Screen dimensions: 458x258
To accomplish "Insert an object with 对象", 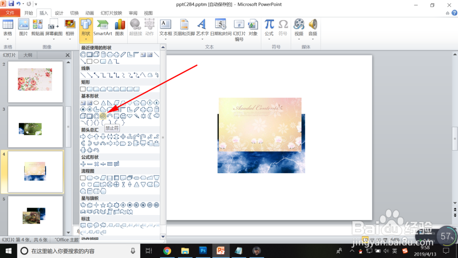I will [253, 27].
